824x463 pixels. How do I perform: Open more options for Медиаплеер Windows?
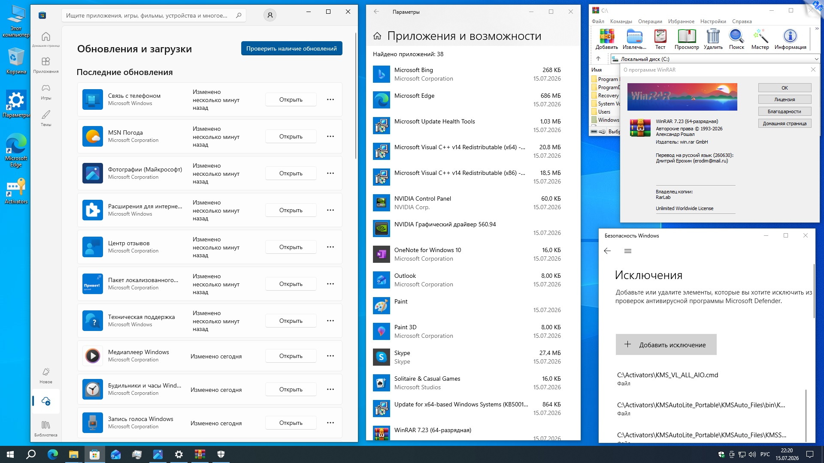click(330, 356)
